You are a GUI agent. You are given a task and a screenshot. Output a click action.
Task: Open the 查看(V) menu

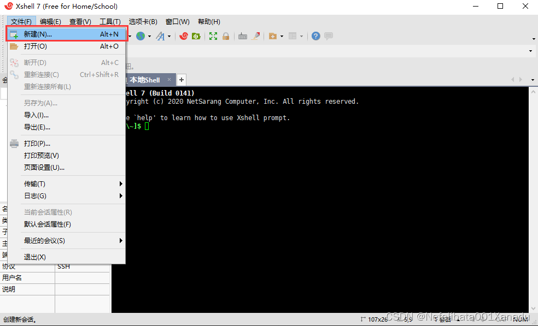(x=80, y=22)
